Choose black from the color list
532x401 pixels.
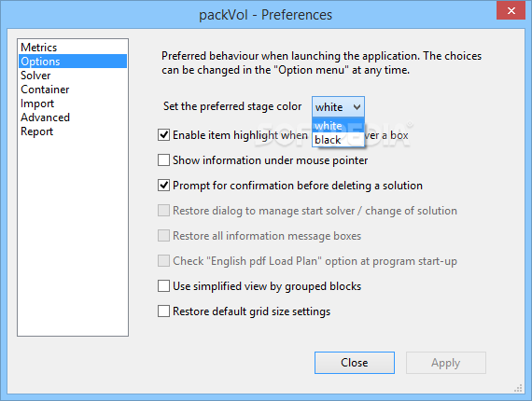click(338, 140)
